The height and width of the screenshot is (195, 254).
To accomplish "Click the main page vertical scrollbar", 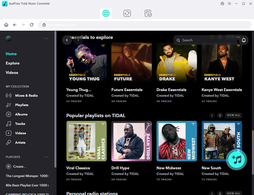I will click(x=253, y=152).
